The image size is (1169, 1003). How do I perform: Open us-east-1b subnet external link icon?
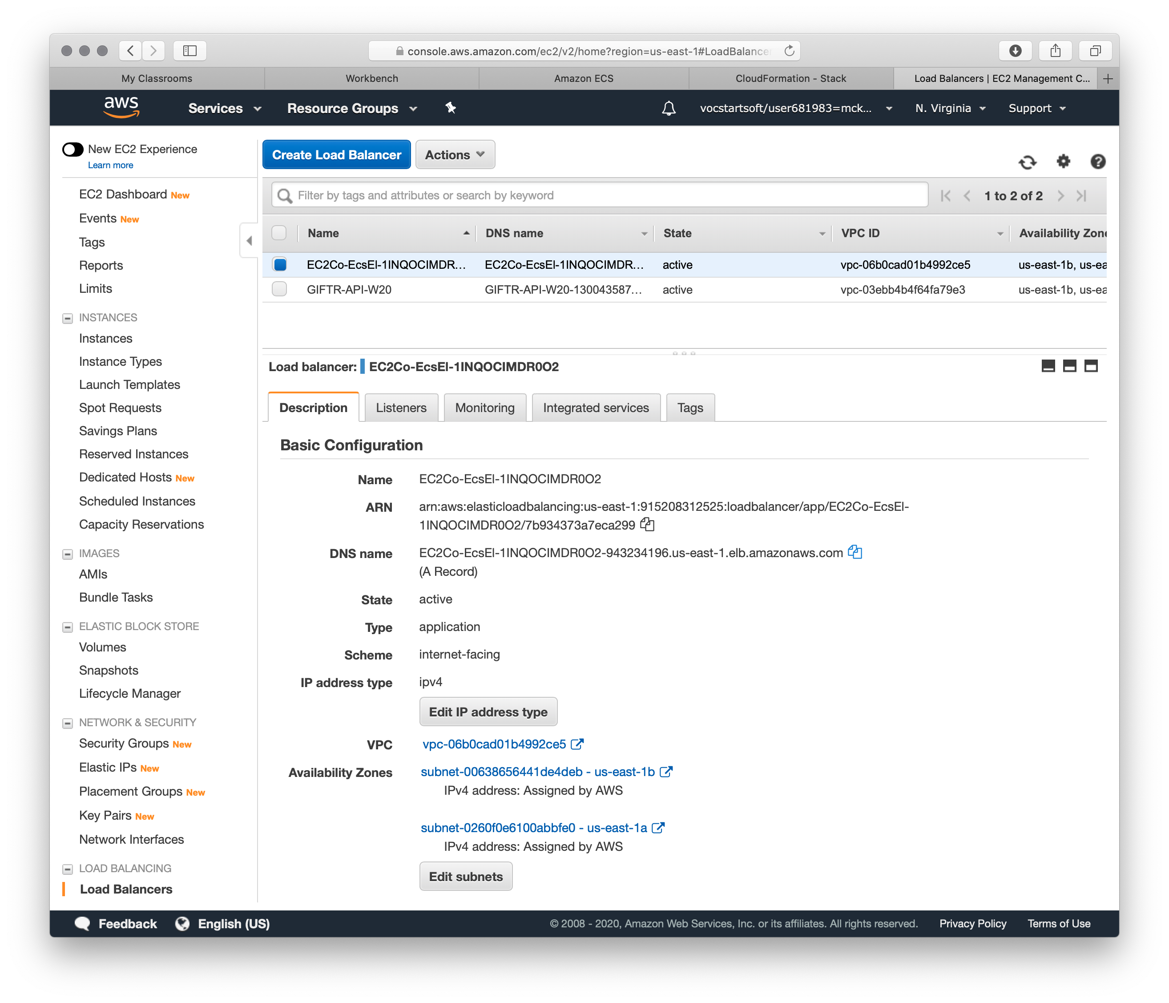[666, 772]
